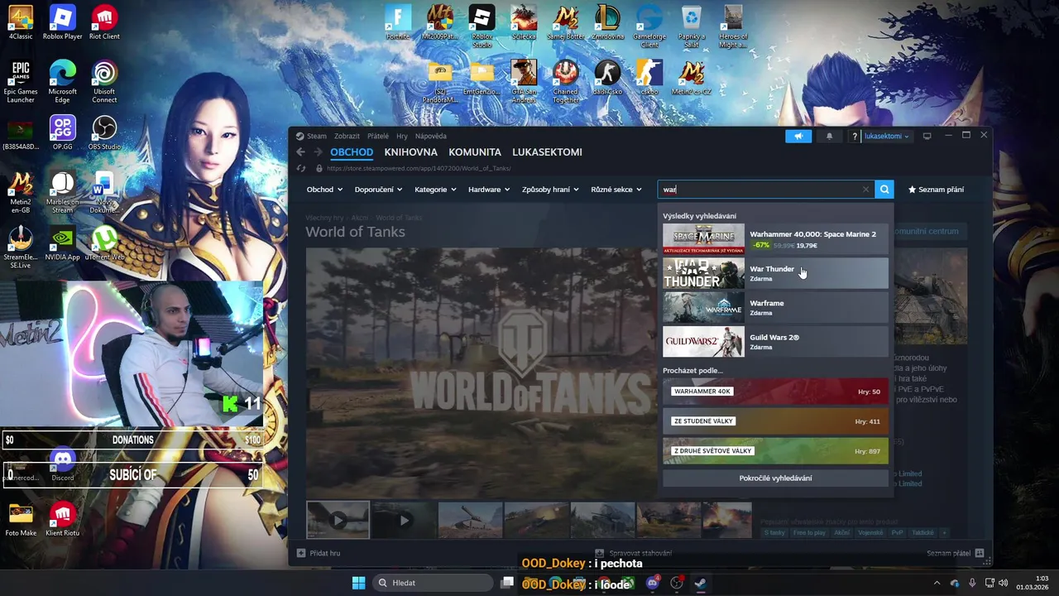Open Seznam přání wishlist button

(x=936, y=190)
